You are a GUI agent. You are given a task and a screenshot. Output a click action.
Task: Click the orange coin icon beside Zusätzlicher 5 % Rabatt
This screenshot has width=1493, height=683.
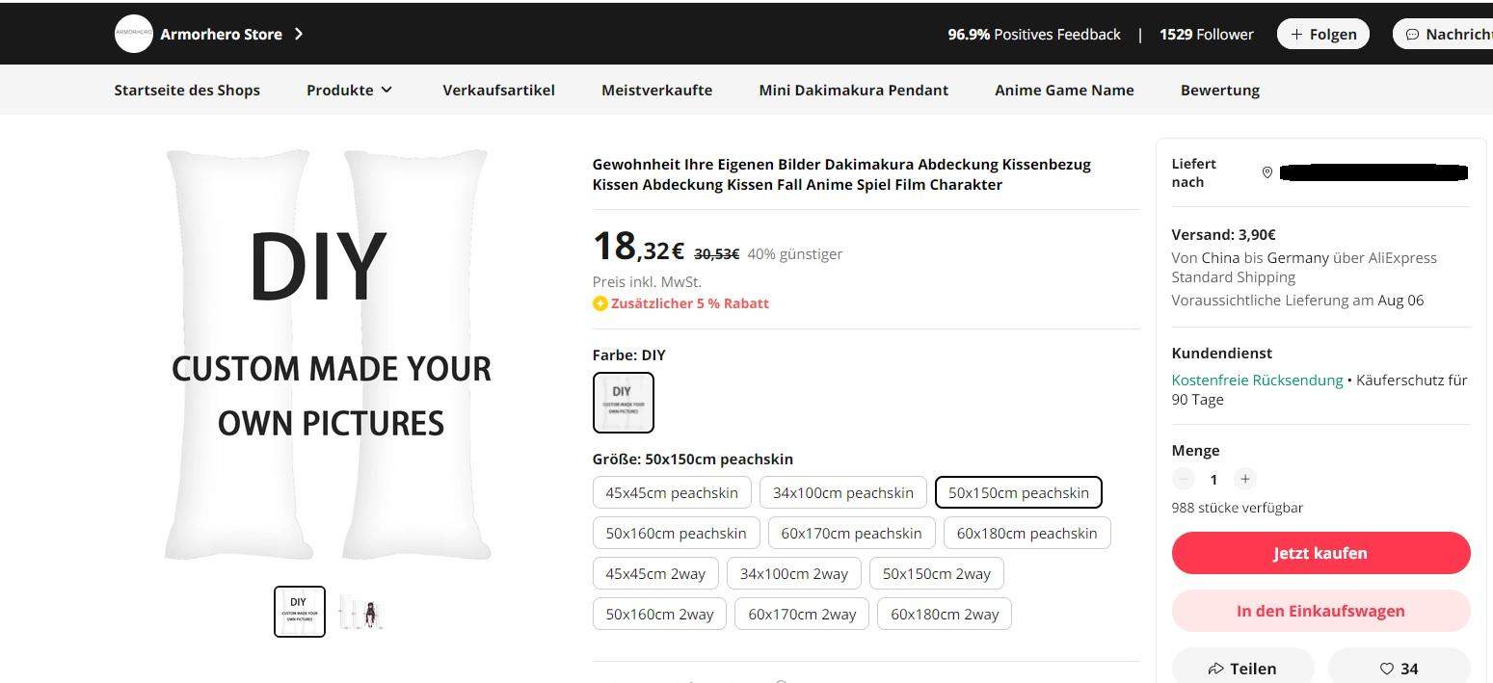click(x=600, y=302)
